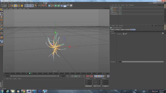Viewport: 166px width, 93px height.
Task: Open the floor environment objects icon
Action: [65, 6]
